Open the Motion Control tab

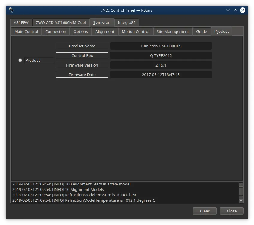point(135,31)
